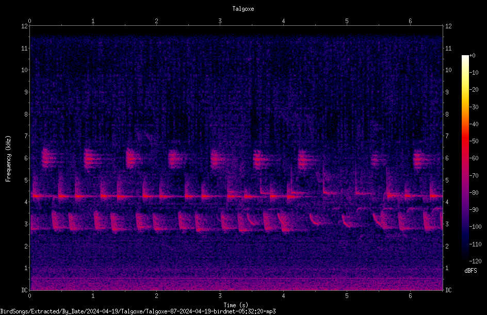Click the 3 second tick on bottom axis
487x315 pixels.
(x=220, y=296)
